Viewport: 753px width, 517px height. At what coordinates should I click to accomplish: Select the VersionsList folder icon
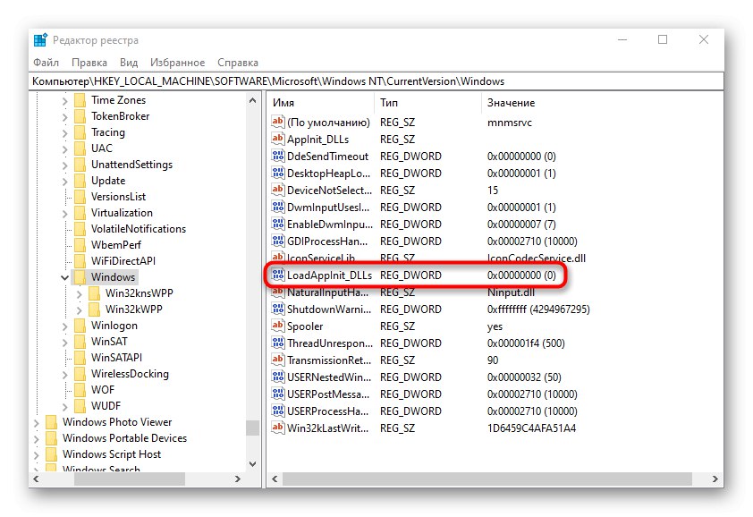(80, 197)
